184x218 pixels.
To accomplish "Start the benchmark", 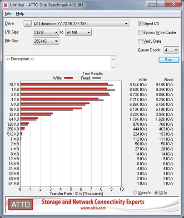I will [x=169, y=60].
